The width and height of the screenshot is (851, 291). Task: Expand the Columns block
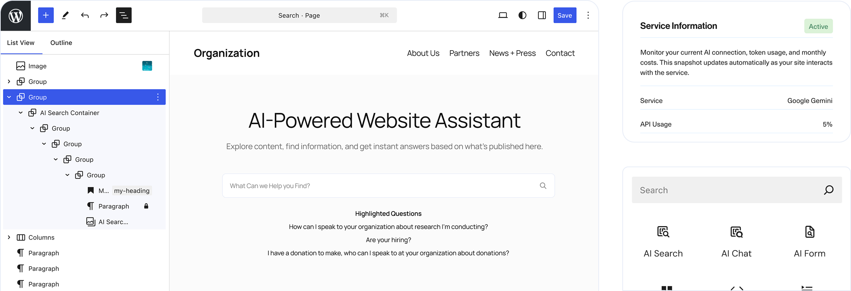[x=9, y=237]
